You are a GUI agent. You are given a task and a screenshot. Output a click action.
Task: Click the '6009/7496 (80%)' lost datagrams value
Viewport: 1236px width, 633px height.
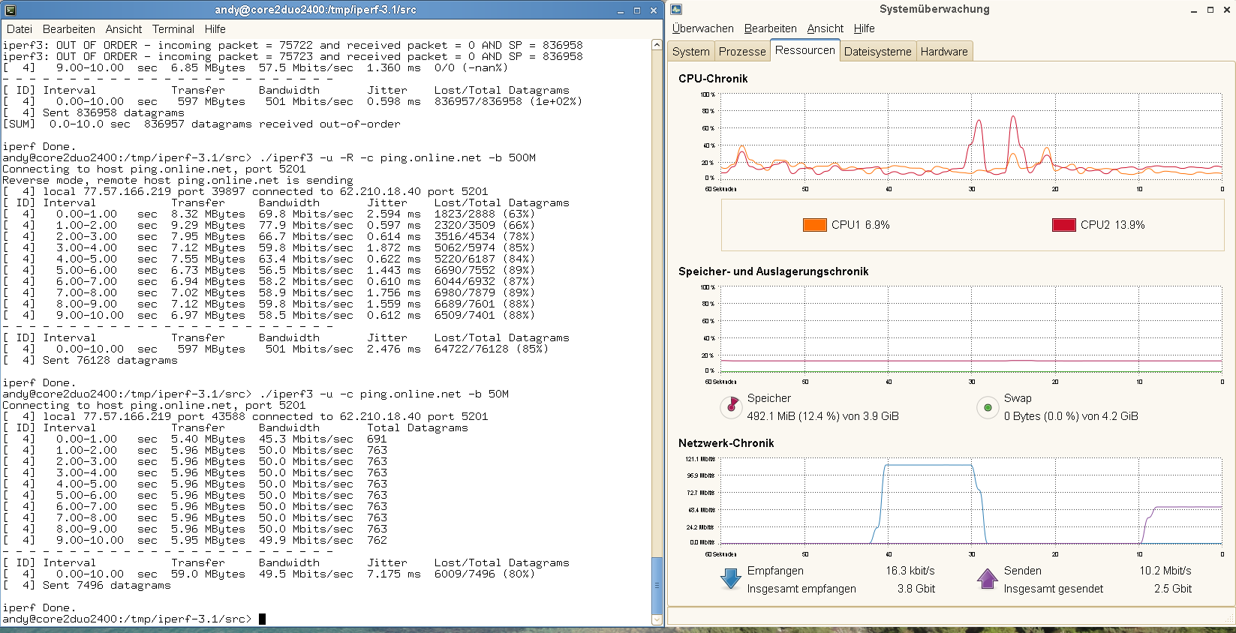pos(485,574)
